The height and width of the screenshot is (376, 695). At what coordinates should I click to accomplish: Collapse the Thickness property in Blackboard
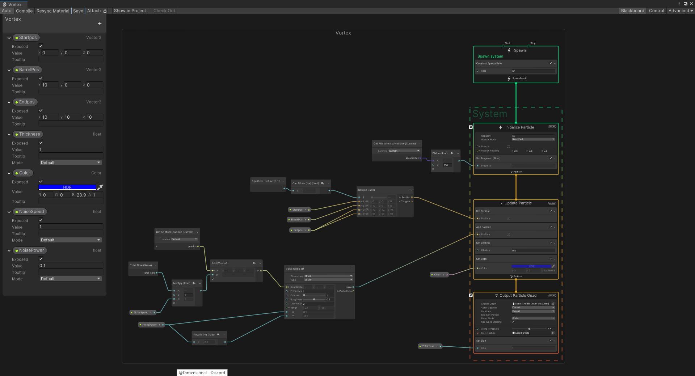(9, 134)
